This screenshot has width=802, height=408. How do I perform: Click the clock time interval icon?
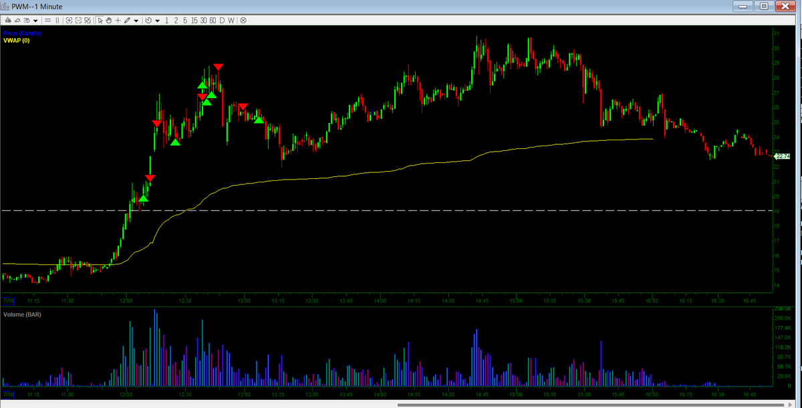(x=148, y=20)
